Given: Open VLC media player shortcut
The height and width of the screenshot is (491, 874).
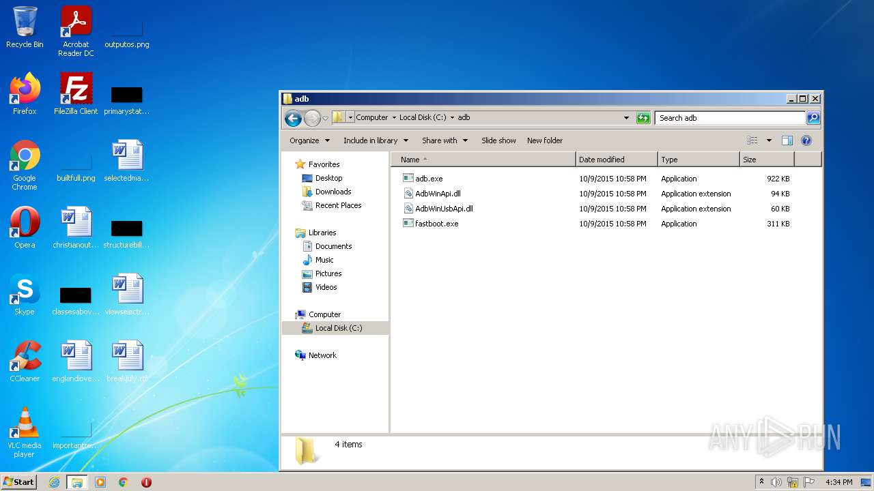Looking at the screenshot, I should point(25,432).
